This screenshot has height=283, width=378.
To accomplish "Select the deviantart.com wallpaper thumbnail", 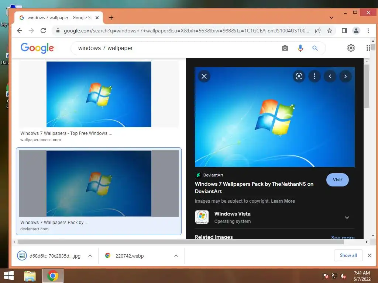I will point(99,184).
